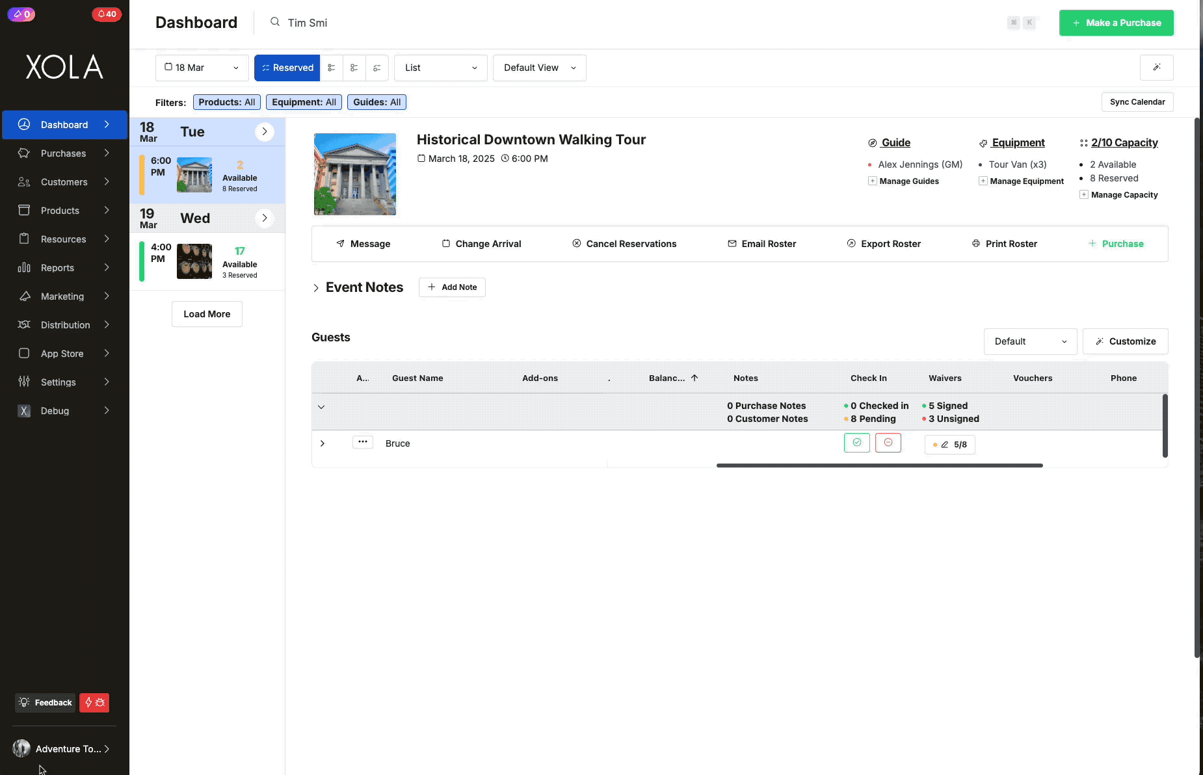This screenshot has width=1203, height=775.
Task: Open the 18 Mar date dropdown
Action: coord(202,68)
